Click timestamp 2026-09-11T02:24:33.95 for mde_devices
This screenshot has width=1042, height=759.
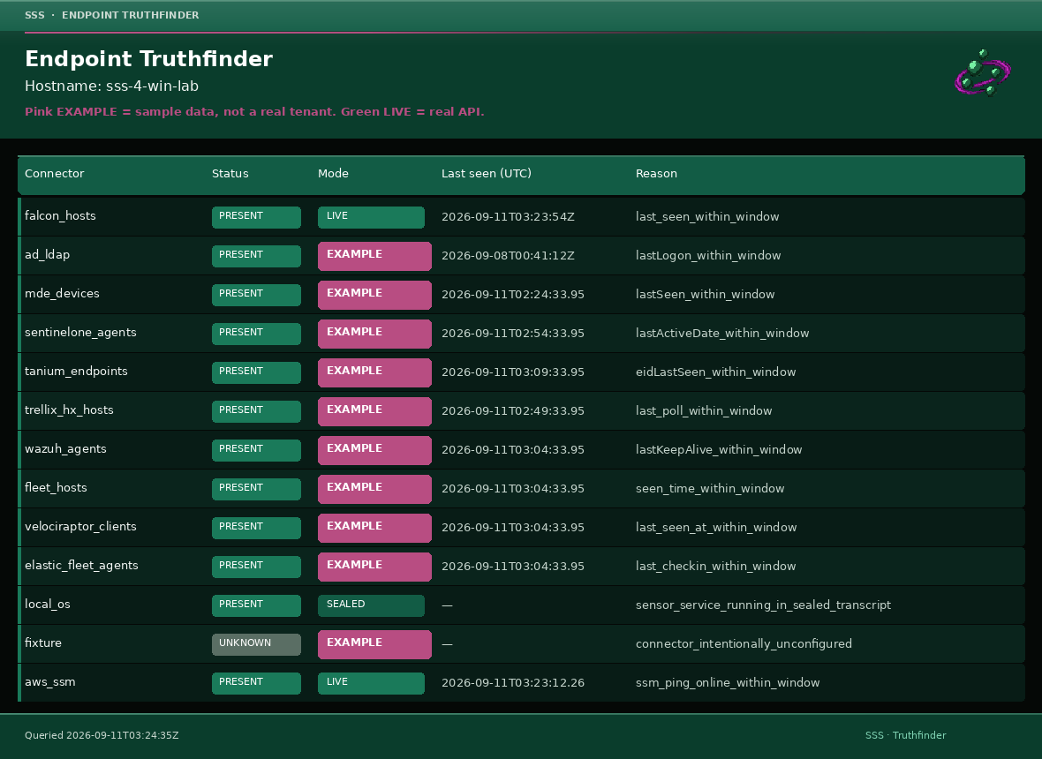coord(513,294)
